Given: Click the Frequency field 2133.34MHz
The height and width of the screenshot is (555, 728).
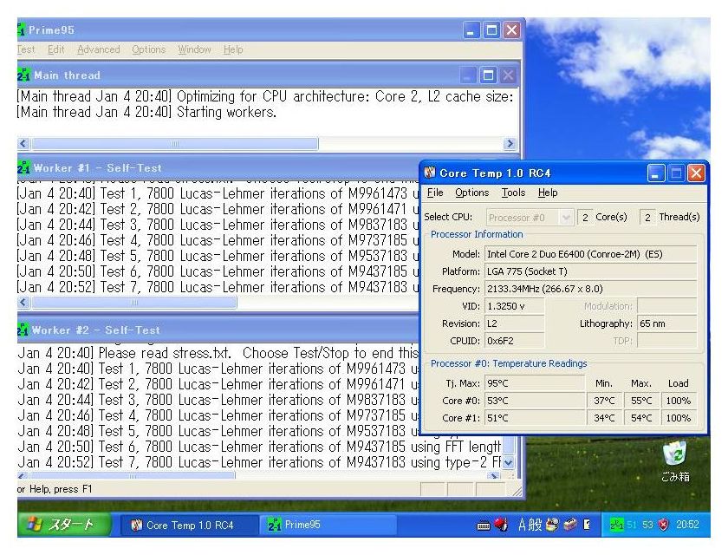Looking at the screenshot, I should [x=590, y=289].
